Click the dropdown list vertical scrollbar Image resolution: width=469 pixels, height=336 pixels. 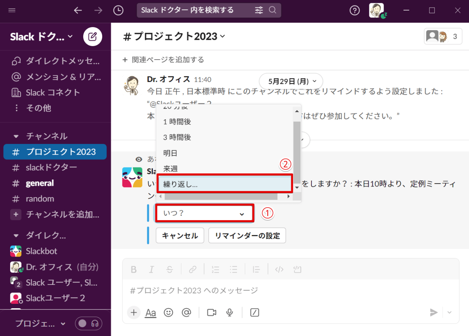click(297, 152)
